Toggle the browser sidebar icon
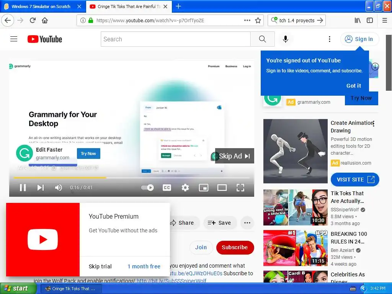Viewport: 392px width, 294px height. coord(370,20)
